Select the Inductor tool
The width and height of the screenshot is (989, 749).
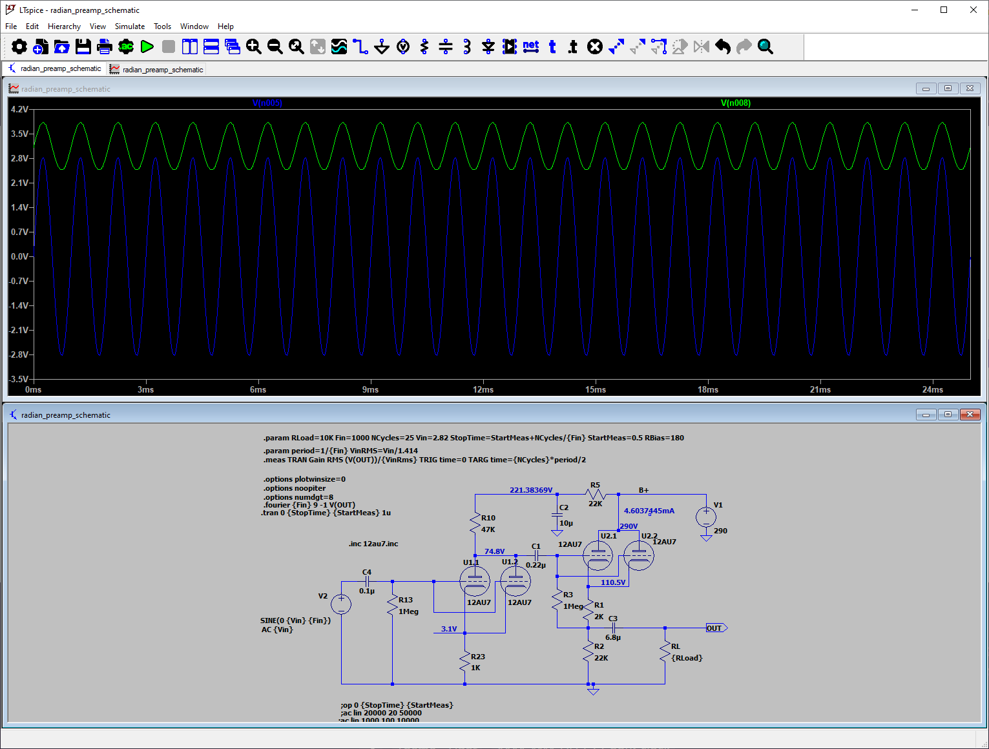click(x=467, y=46)
